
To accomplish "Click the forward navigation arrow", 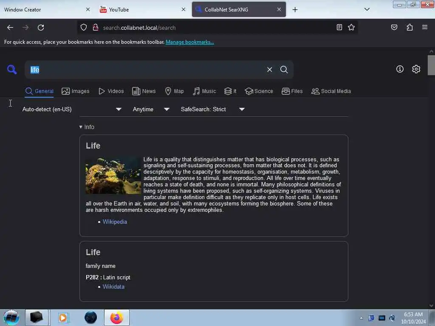I will (x=25, y=28).
